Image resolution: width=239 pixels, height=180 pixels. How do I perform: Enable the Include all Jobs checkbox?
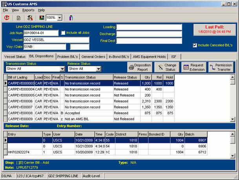click(x=64, y=33)
